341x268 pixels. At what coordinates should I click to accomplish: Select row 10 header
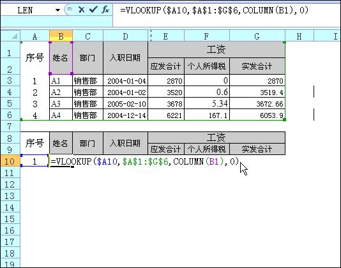pos(10,161)
